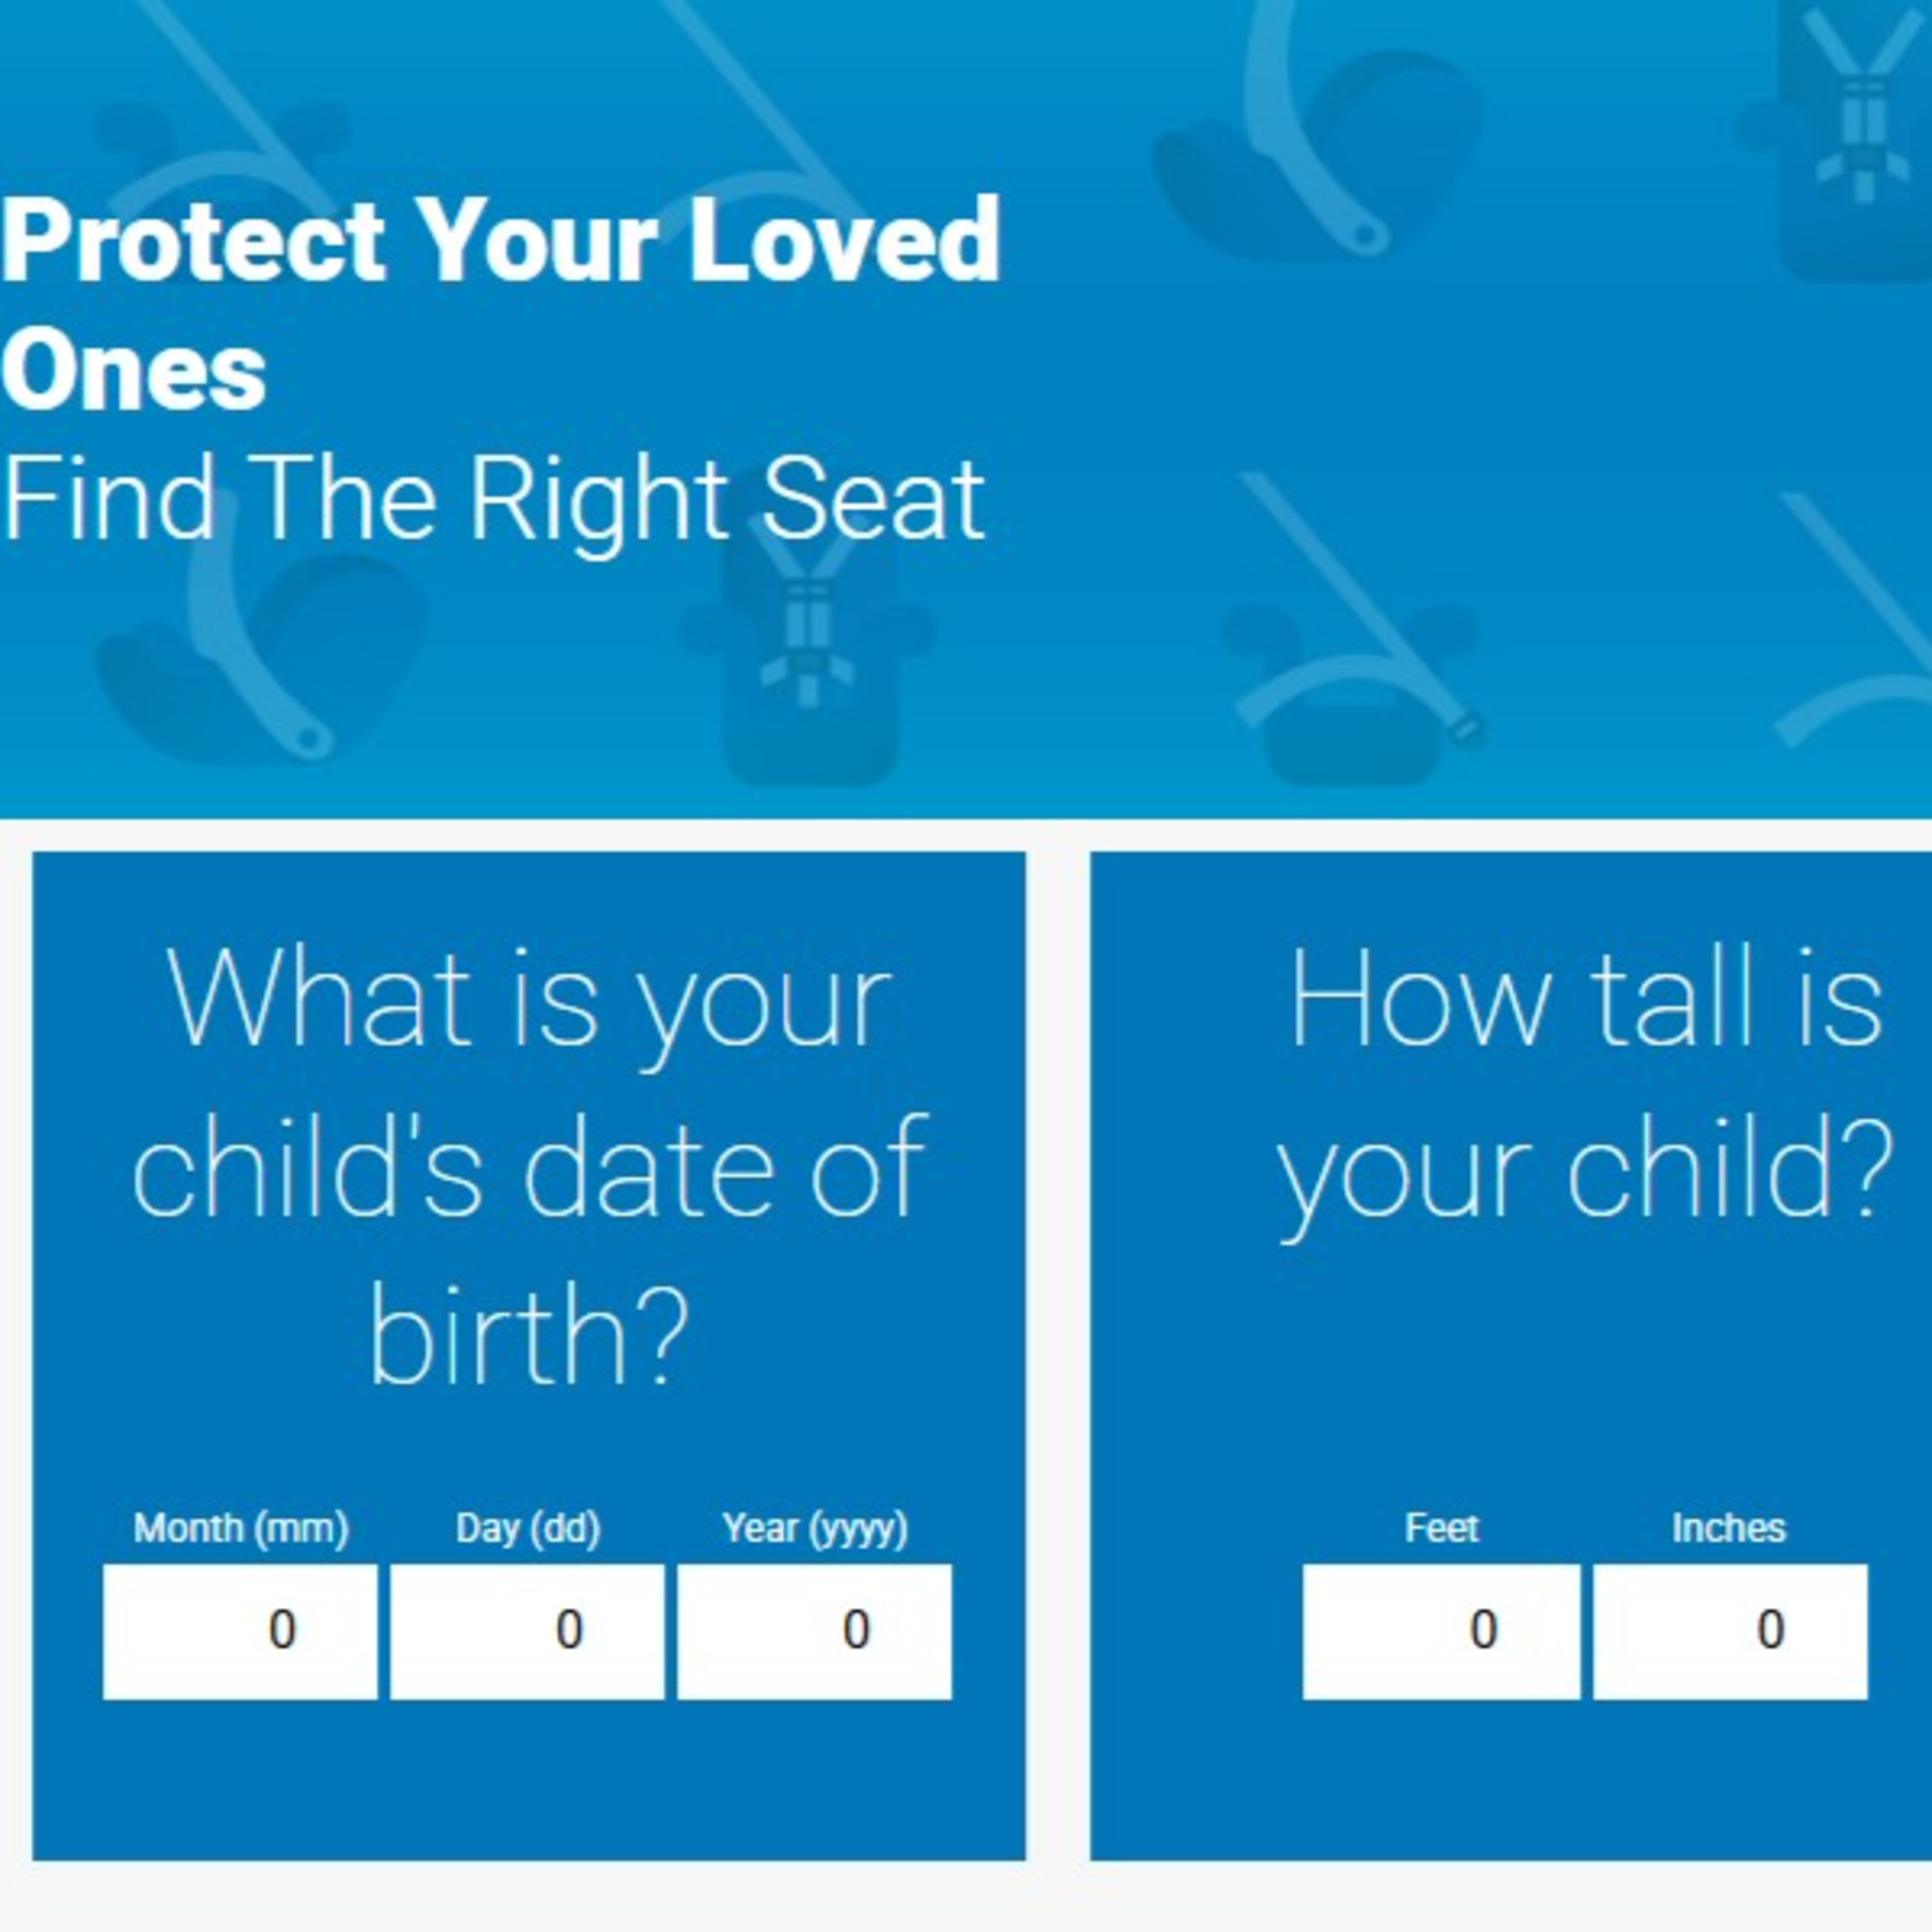
Task: Click the "Month (mm)" field label
Action: click(x=240, y=1528)
